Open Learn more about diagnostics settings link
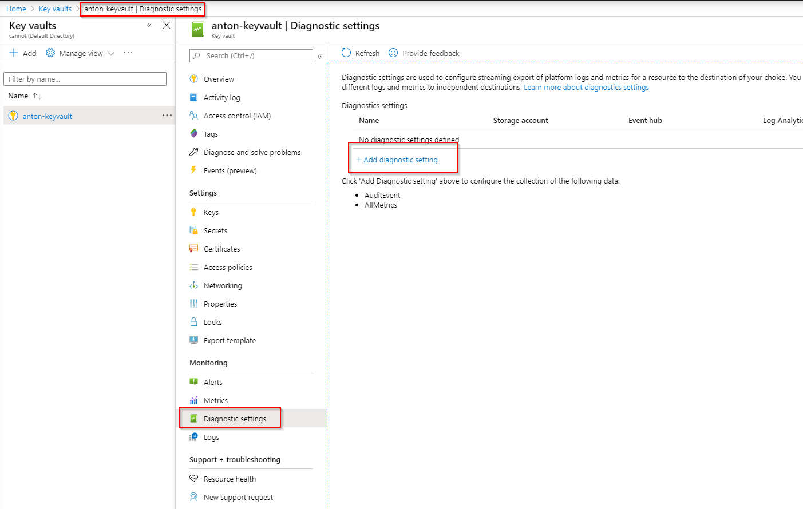Viewport: 803px width, 509px height. point(586,88)
